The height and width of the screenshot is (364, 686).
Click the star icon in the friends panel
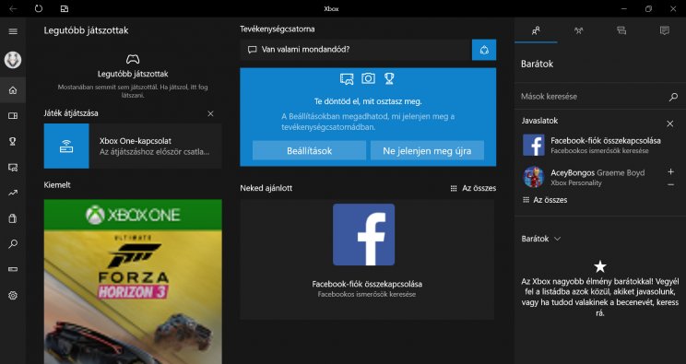click(600, 266)
